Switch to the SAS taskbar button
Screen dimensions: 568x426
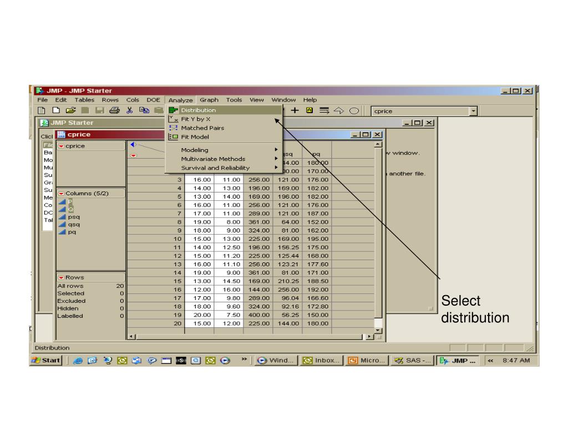pos(413,361)
